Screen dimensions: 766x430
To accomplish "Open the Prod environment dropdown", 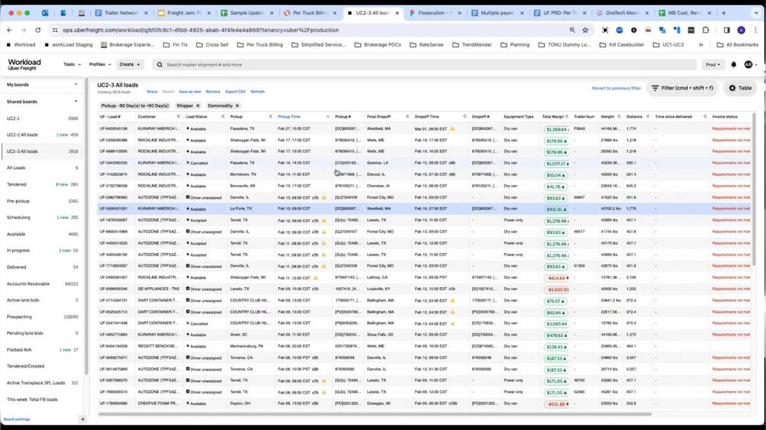I will coord(712,64).
